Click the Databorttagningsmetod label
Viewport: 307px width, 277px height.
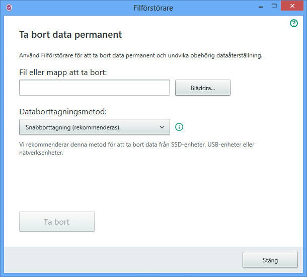pyautogui.click(x=64, y=112)
